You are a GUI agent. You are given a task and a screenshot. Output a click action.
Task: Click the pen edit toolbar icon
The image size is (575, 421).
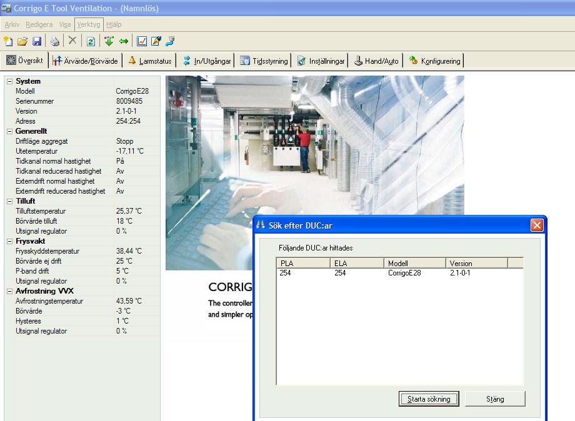(156, 41)
